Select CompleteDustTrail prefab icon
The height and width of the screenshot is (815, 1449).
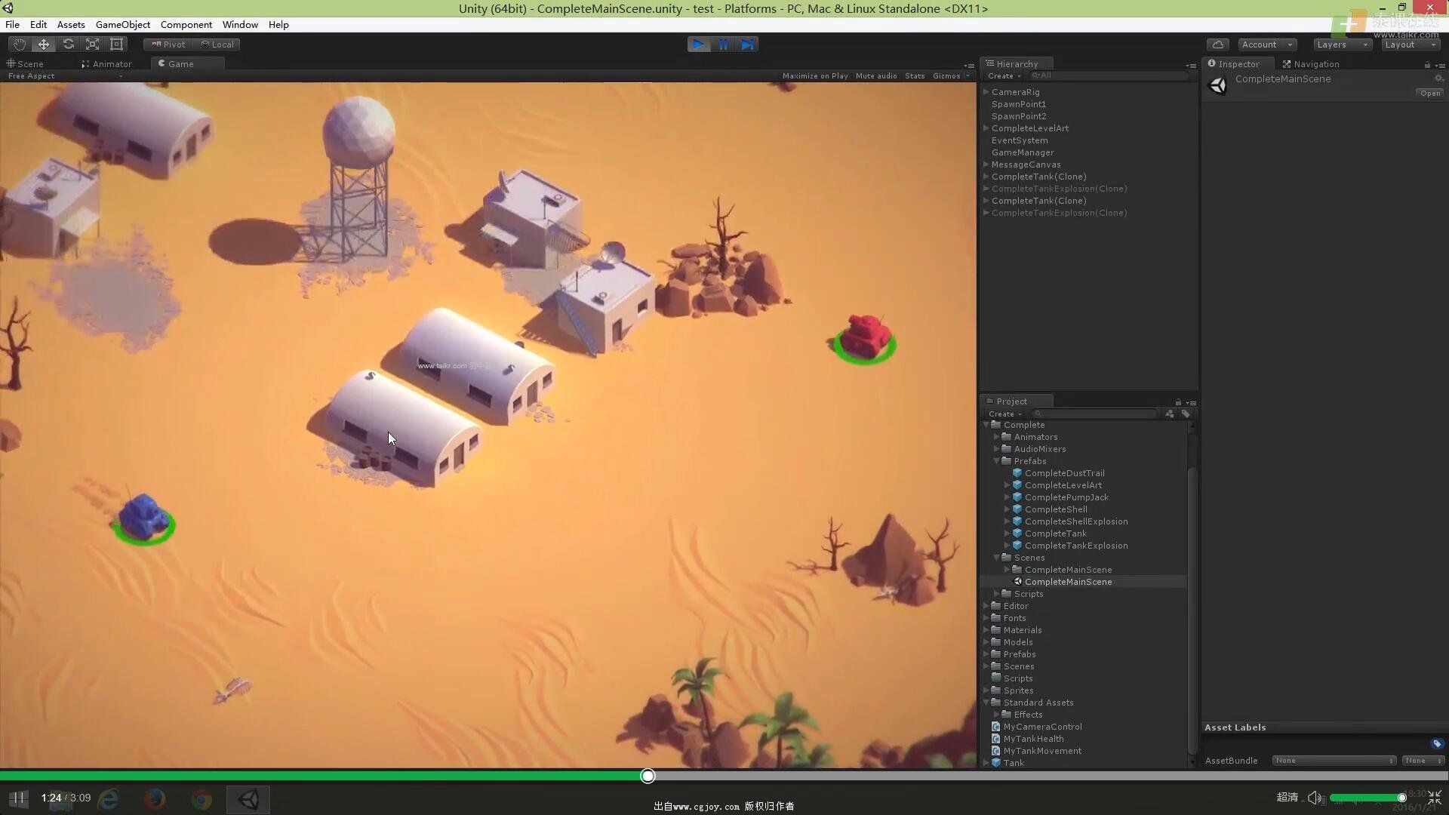pos(1017,473)
